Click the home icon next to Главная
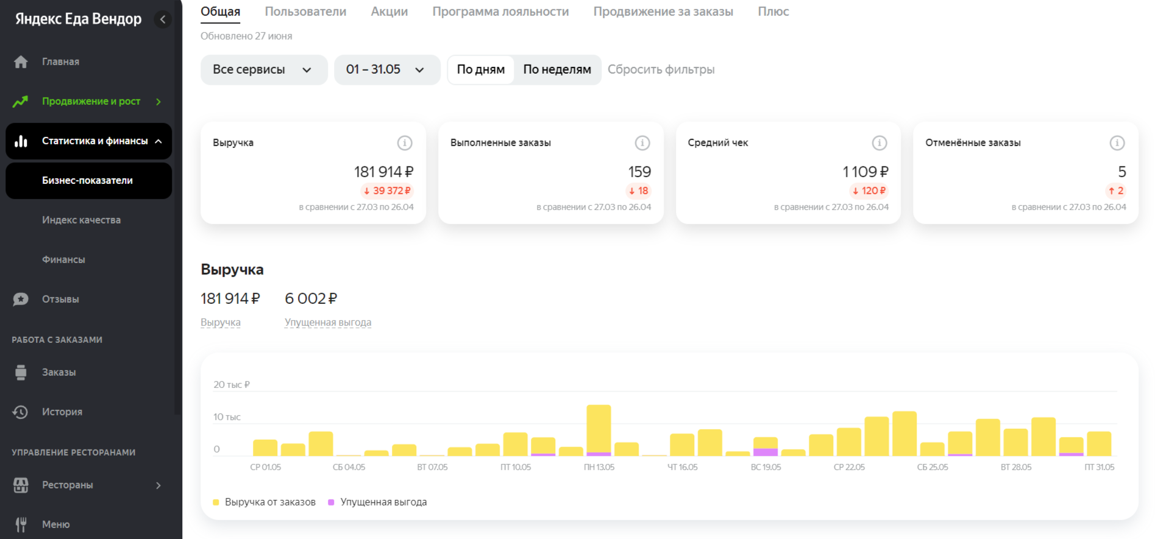Screen dimensions: 1155x539 (x=21, y=62)
